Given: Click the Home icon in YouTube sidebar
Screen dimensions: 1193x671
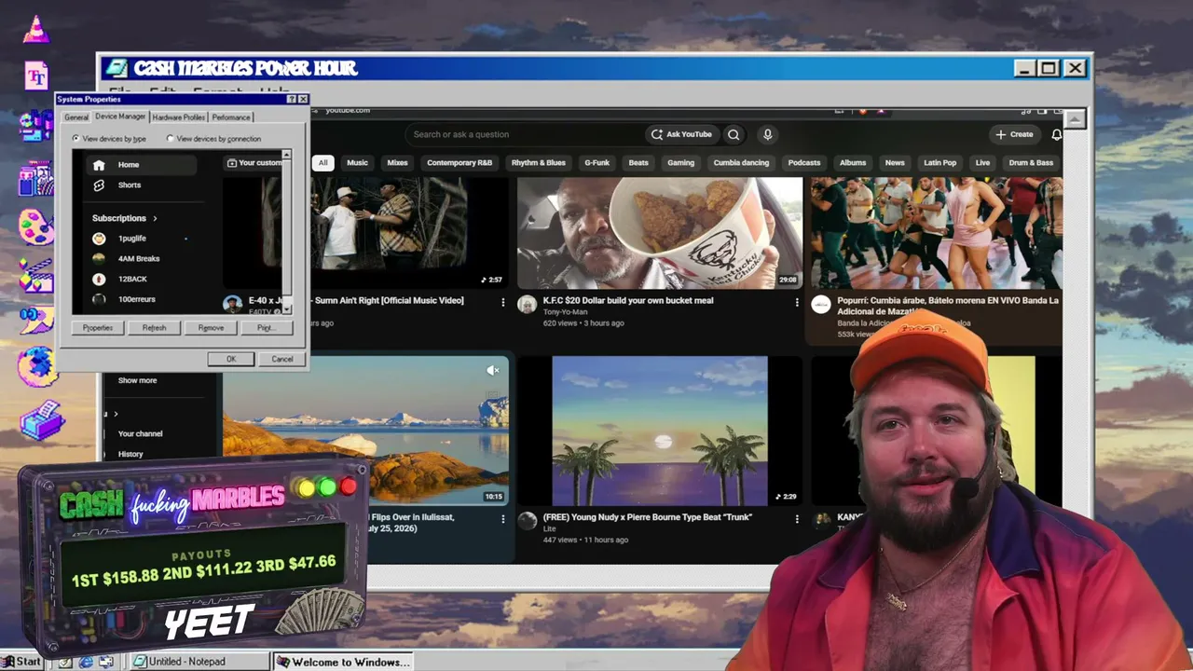Looking at the screenshot, I should (x=99, y=165).
